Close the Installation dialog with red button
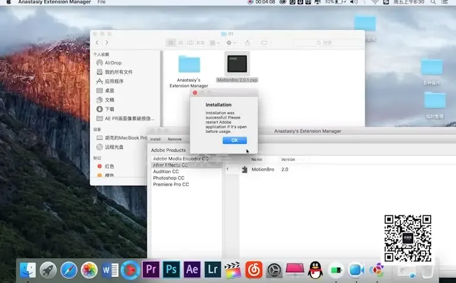Image resolution: width=456 pixels, height=283 pixels. pyautogui.click(x=195, y=93)
